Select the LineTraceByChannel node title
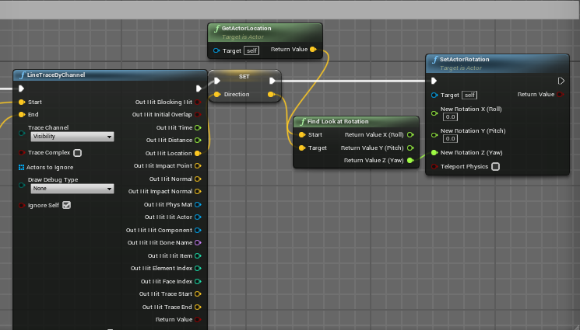The height and width of the screenshot is (330, 580). pos(56,75)
